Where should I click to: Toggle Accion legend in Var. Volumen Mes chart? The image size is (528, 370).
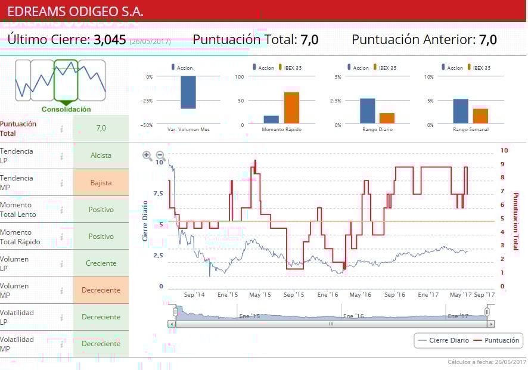182,68
